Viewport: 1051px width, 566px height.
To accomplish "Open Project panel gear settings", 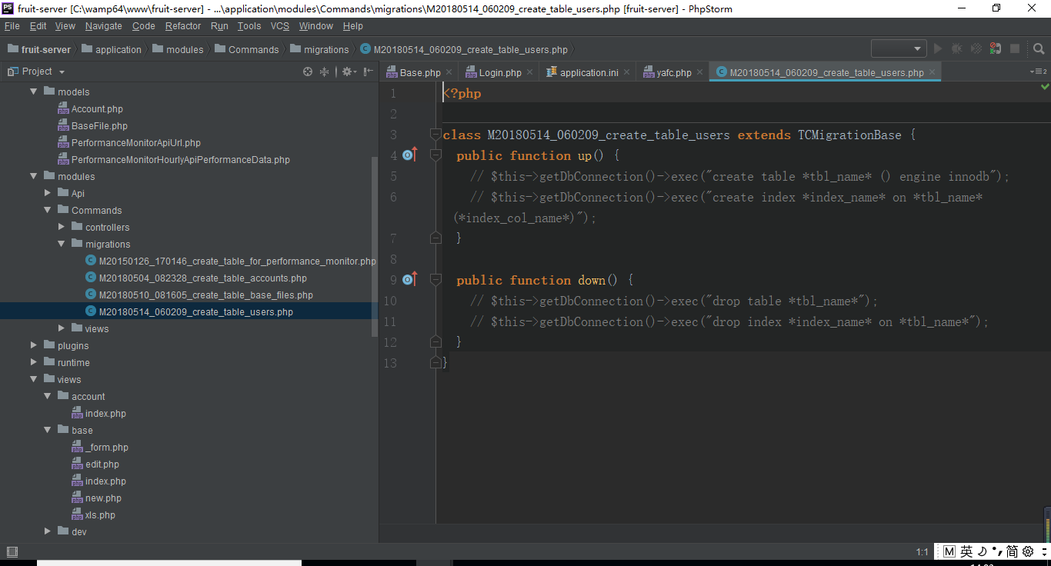I will 348,72.
